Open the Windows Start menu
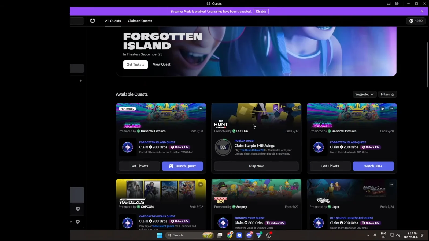This screenshot has width=429, height=241. tap(160, 235)
